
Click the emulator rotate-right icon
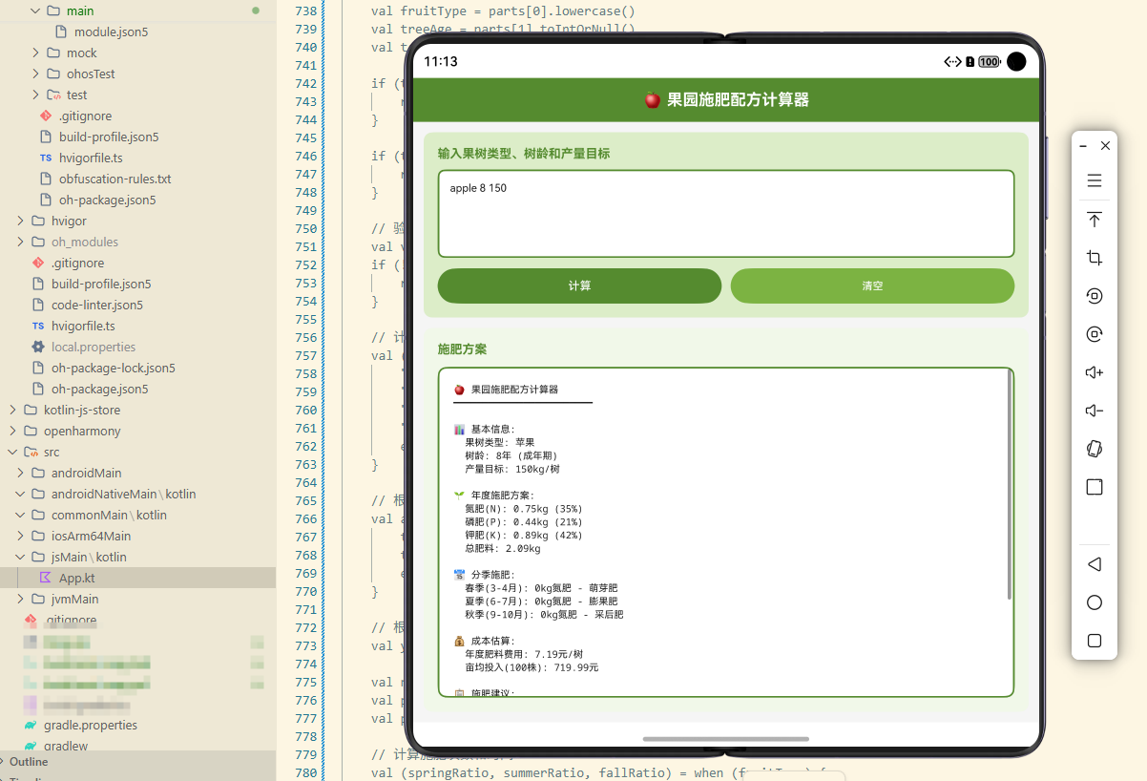click(x=1095, y=334)
